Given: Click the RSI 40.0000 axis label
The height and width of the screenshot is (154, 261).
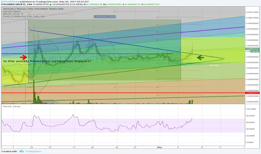Looking at the screenshot, I should [251, 129].
